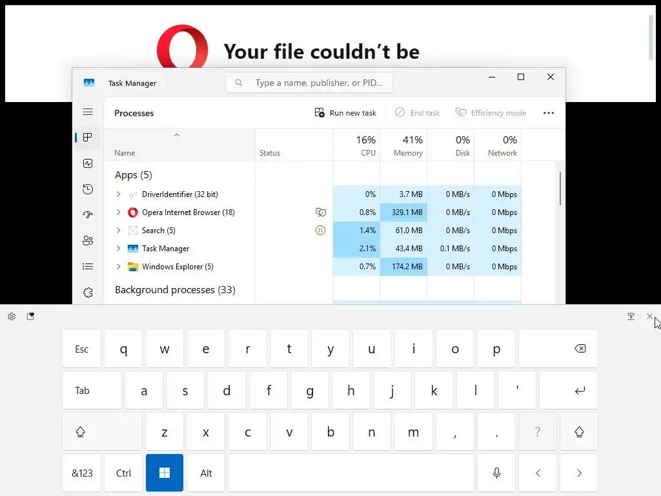Tap the Tab key
Viewport: 661px width, 496px height.
click(92, 390)
